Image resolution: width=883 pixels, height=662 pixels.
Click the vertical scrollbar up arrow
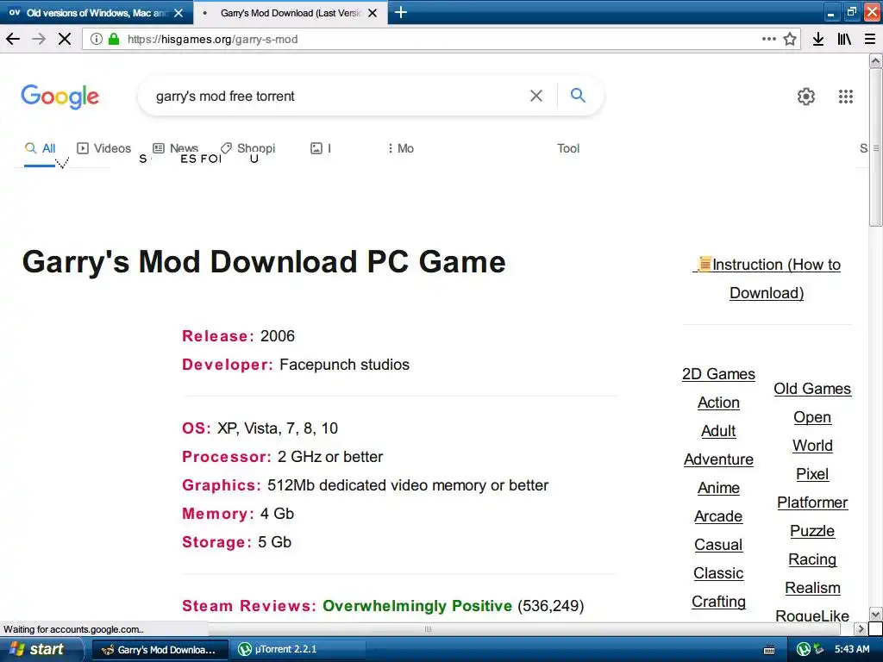[875, 60]
